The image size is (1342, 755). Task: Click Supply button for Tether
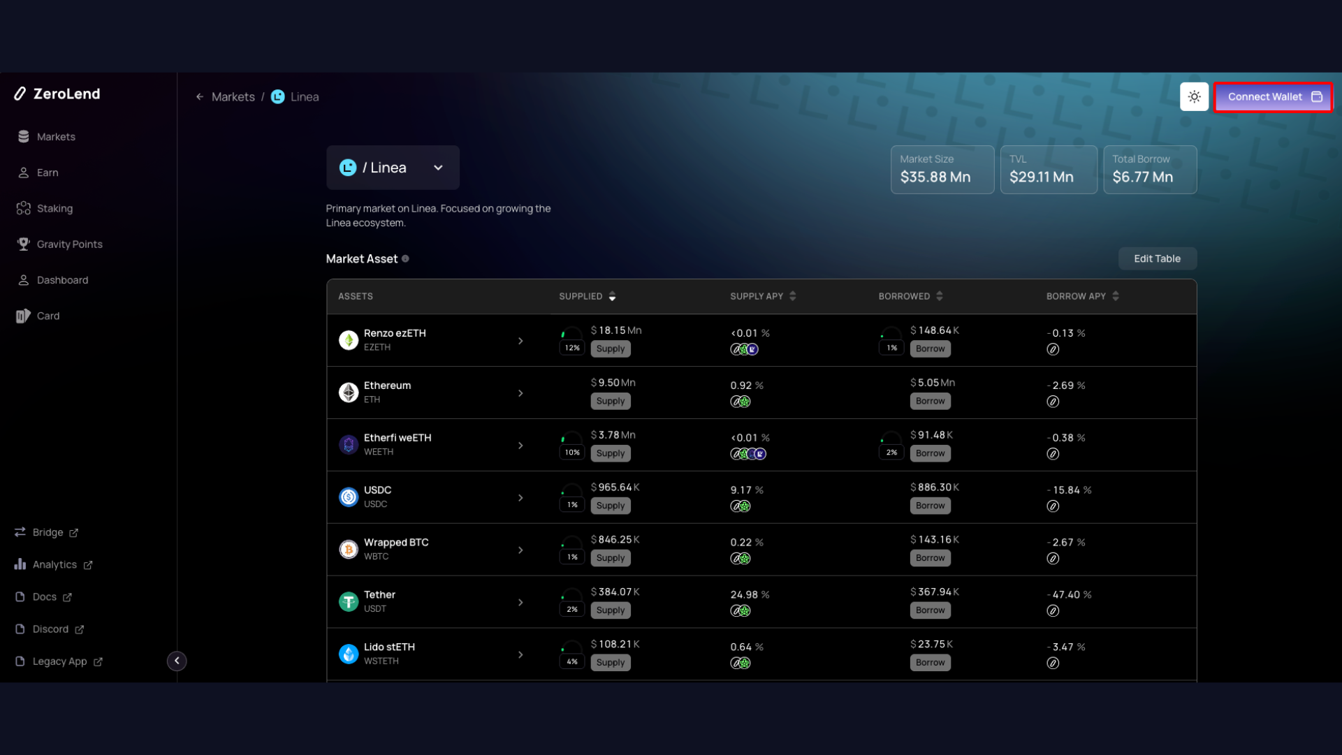[x=611, y=610]
